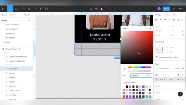
Task: Select the Move tool
Action: coord(10,9)
